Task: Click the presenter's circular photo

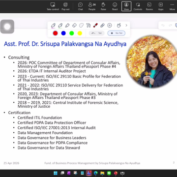Action: tap(151, 61)
